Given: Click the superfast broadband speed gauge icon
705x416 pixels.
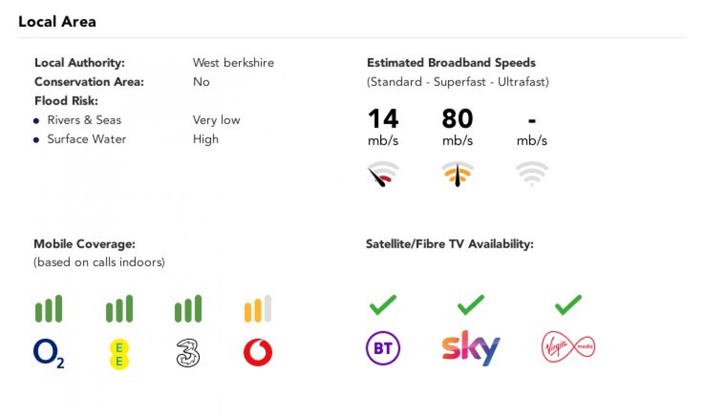Looking at the screenshot, I should pyautogui.click(x=457, y=174).
